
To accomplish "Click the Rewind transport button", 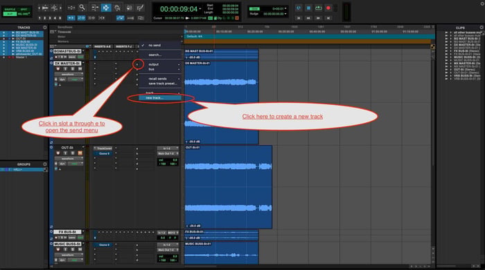I will pos(308,18).
